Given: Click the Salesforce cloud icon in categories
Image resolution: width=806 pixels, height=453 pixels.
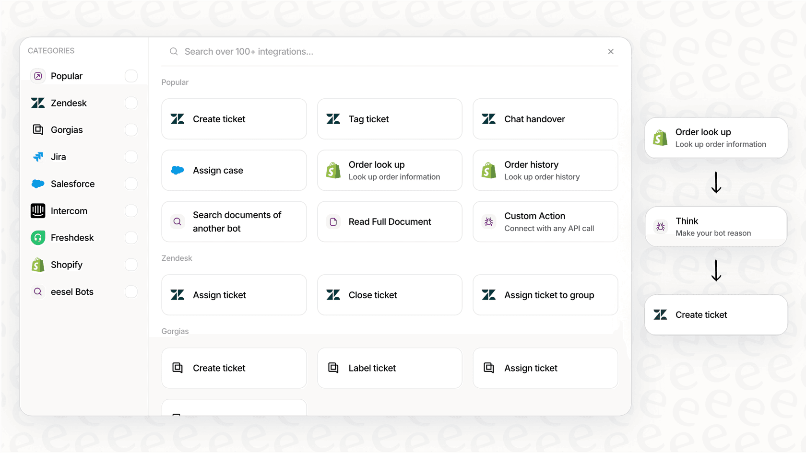Looking at the screenshot, I should 38,184.
